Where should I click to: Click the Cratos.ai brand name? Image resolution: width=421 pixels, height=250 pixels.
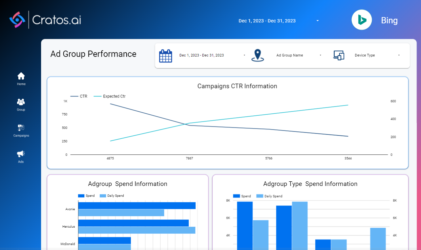[x=56, y=20]
